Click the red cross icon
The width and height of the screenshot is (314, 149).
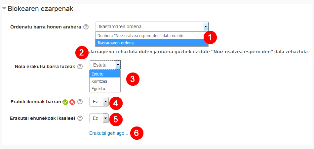(72, 102)
